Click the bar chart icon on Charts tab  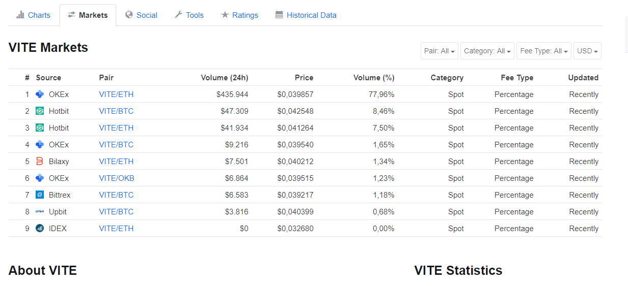pyautogui.click(x=20, y=15)
